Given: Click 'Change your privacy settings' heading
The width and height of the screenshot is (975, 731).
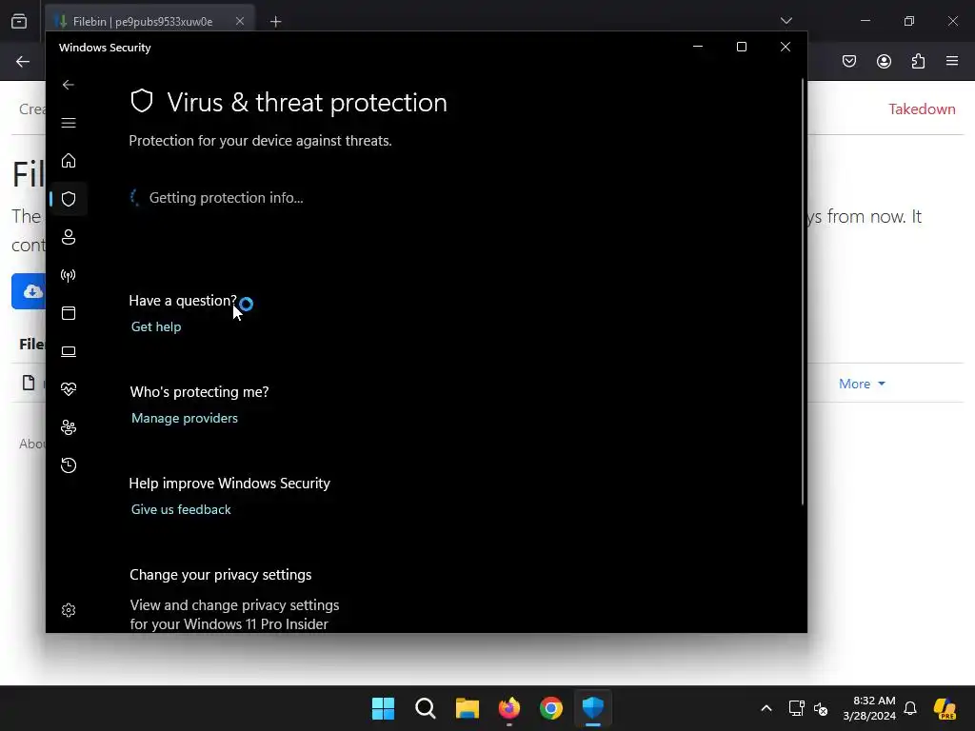Looking at the screenshot, I should (x=221, y=575).
